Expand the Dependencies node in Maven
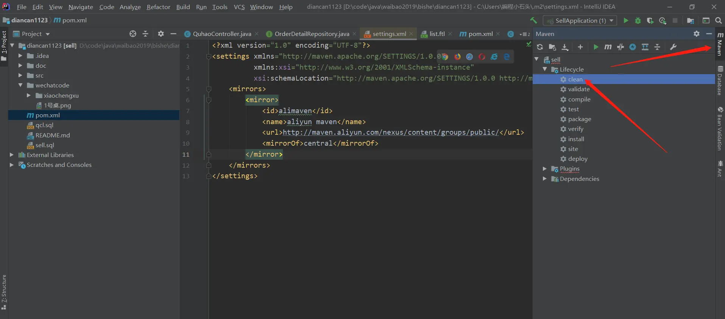This screenshot has width=725, height=319. pyautogui.click(x=545, y=179)
